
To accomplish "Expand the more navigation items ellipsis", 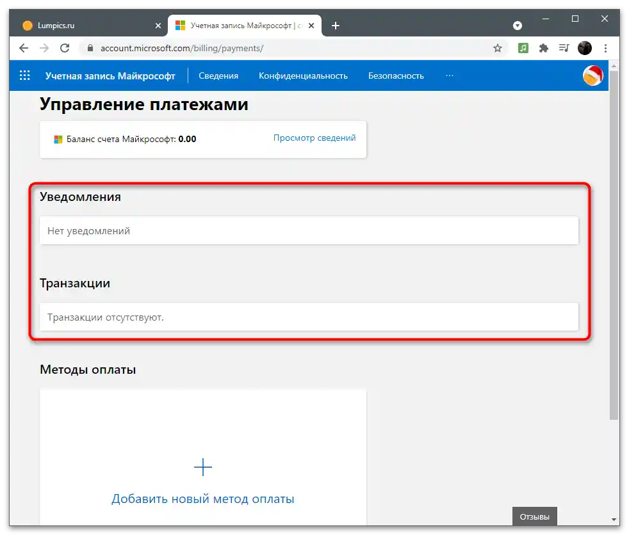I will pos(449,76).
